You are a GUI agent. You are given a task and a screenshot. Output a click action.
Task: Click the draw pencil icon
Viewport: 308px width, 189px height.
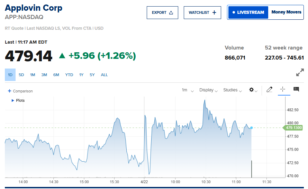tap(270, 90)
